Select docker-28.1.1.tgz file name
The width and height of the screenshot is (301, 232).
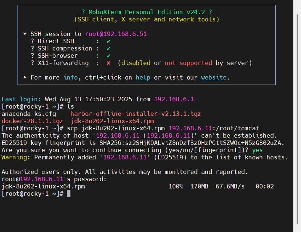pyautogui.click(x=32, y=121)
